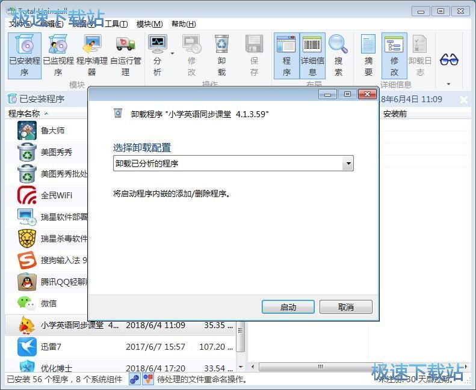Select 搜狗输入法 in the program list
476x390 pixels.
click(x=64, y=260)
